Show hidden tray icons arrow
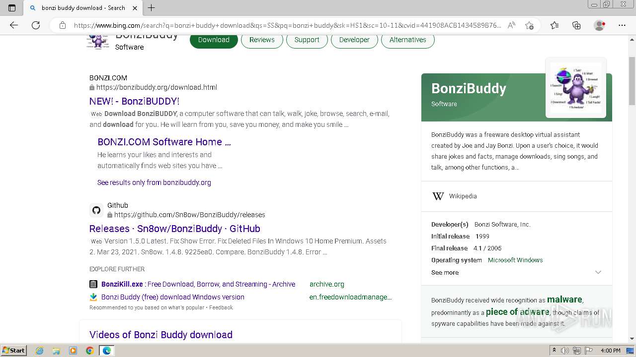636x357 pixels. point(555,351)
